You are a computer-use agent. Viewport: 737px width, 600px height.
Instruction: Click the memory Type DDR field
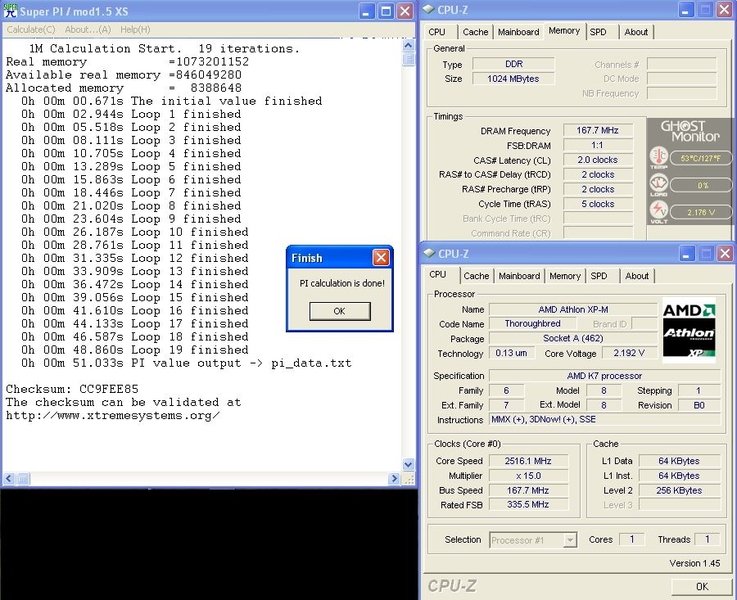click(x=513, y=64)
